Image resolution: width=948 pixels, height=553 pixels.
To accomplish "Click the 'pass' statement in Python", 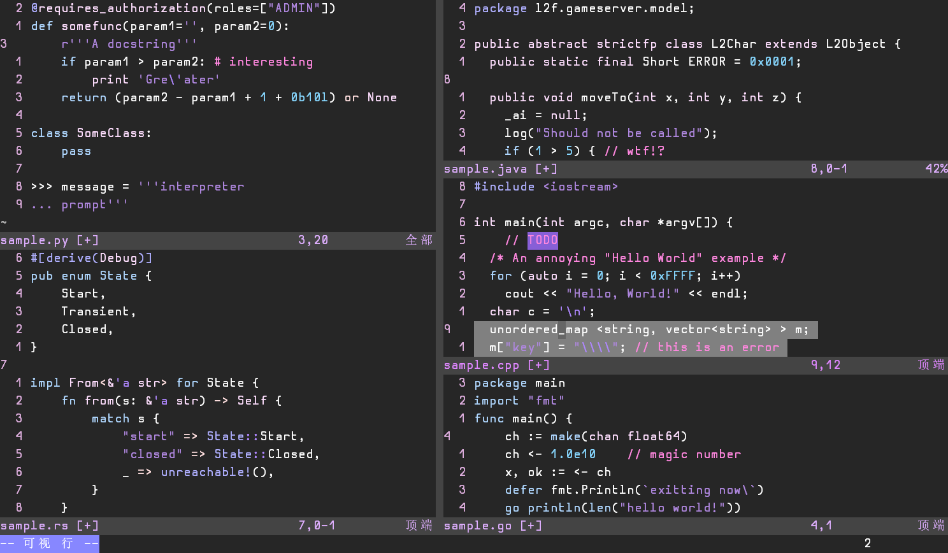I will click(x=76, y=151).
